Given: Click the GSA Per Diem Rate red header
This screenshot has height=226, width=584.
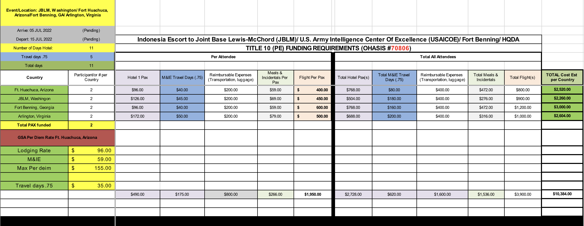Looking at the screenshot, I should pyautogui.click(x=57, y=138).
